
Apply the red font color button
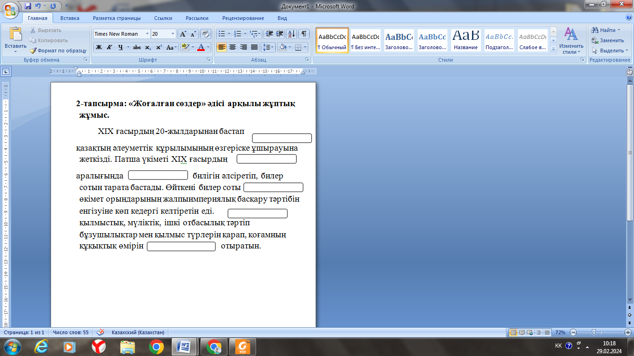(x=201, y=47)
